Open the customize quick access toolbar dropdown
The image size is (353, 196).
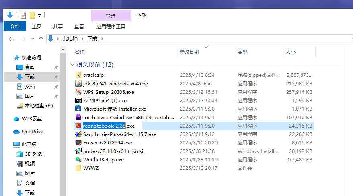pos(40,16)
